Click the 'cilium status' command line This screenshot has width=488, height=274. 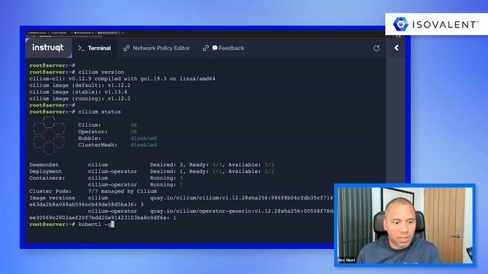pos(75,112)
